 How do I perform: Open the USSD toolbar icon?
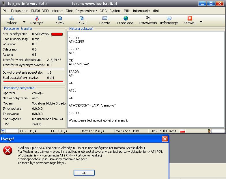click(81, 18)
